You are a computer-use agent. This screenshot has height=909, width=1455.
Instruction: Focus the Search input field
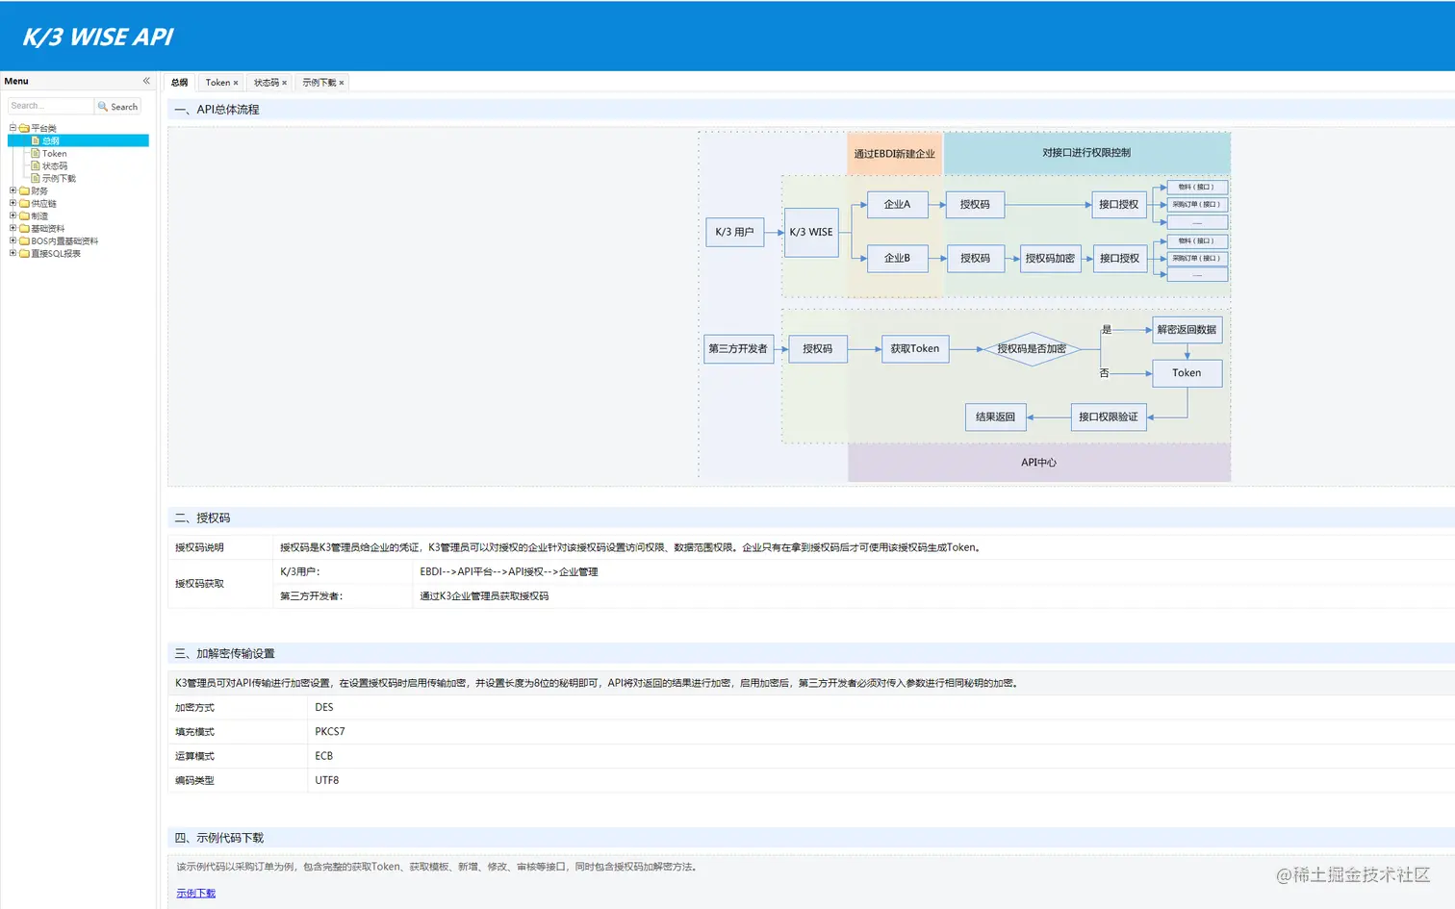point(51,106)
